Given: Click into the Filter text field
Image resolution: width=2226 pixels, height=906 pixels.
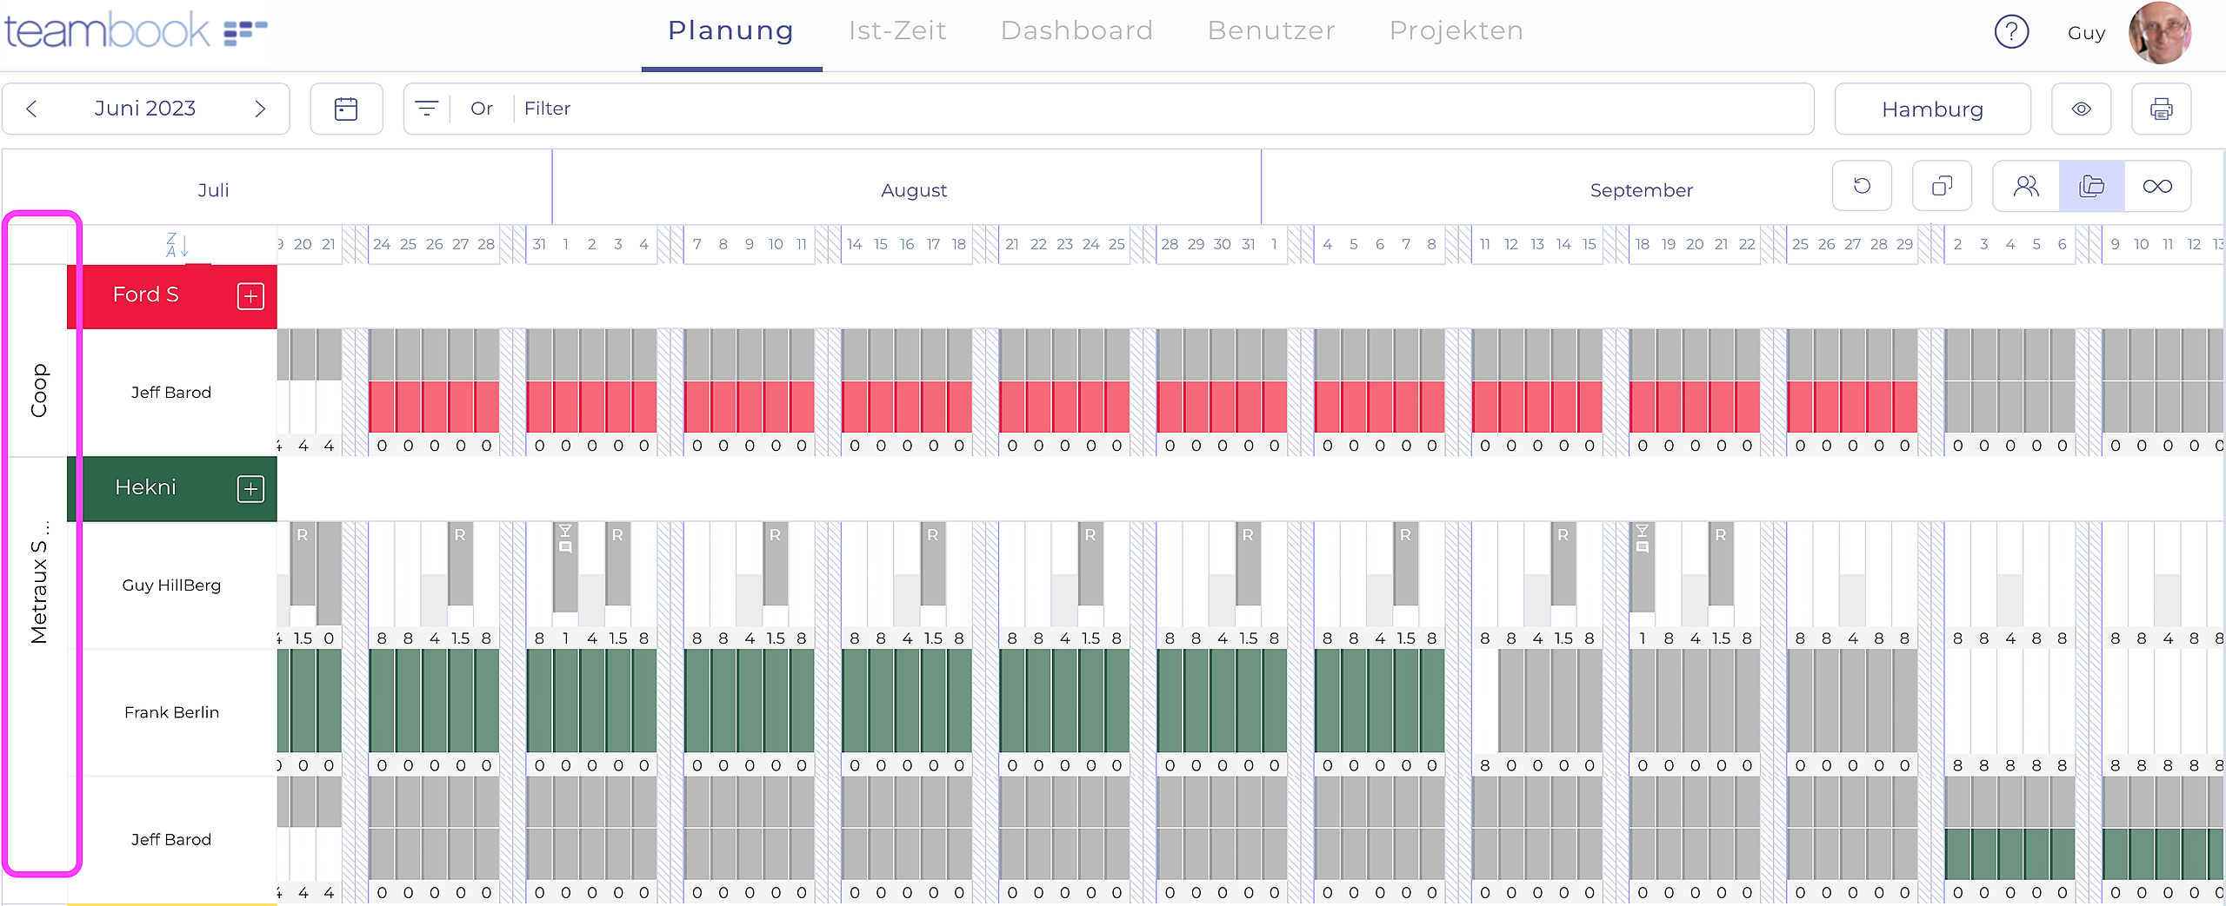Looking at the screenshot, I should click(x=1130, y=109).
